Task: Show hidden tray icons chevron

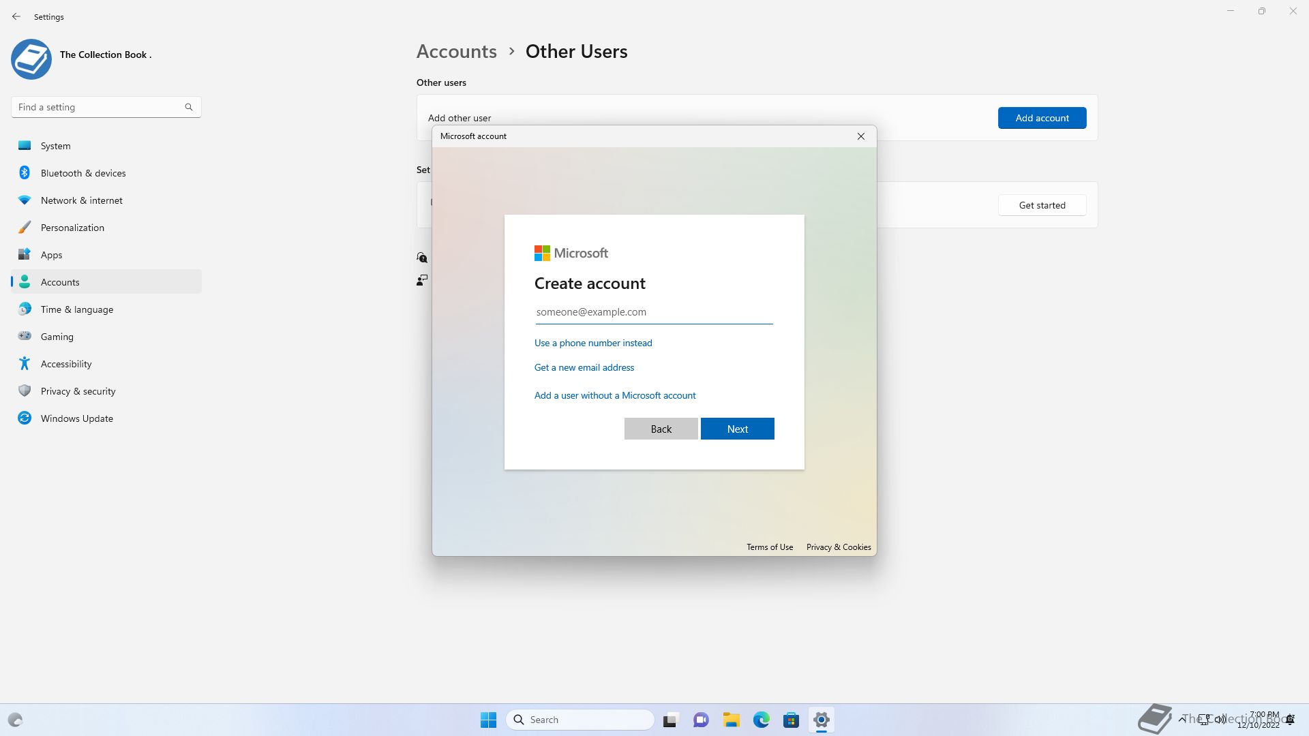Action: point(1182,719)
